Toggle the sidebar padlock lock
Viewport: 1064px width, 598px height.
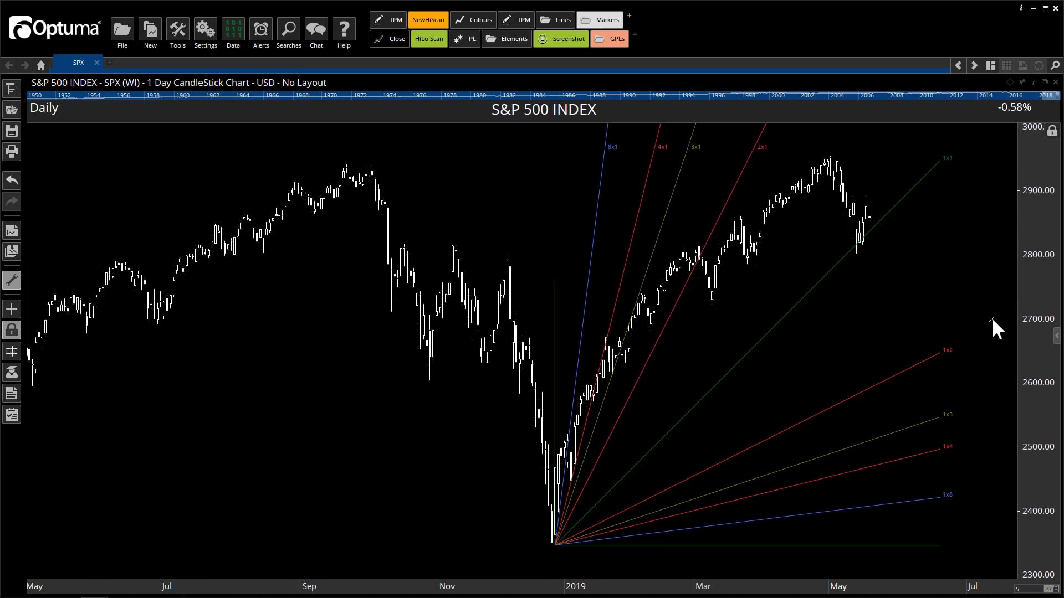pyautogui.click(x=12, y=330)
